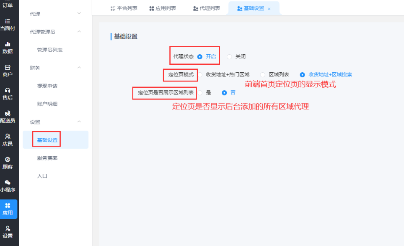
Task: Switch to the 应用列表 tab
Action: 163,8
